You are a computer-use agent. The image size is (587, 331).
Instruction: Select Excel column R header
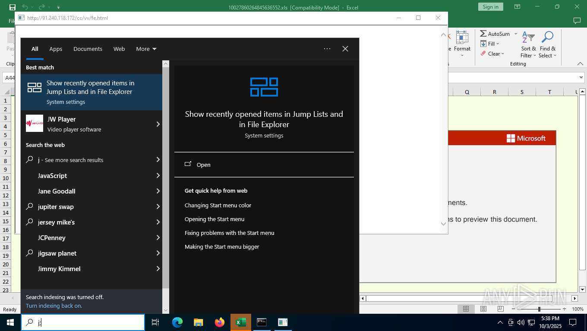(x=494, y=92)
